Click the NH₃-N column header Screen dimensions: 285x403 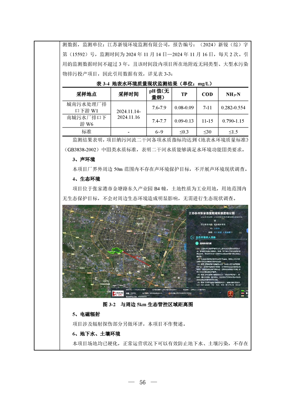[x=233, y=94]
